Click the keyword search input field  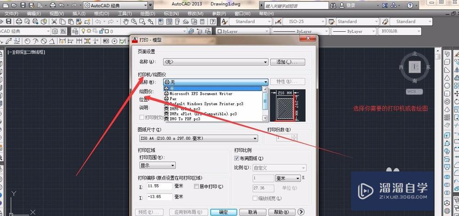(x=297, y=6)
